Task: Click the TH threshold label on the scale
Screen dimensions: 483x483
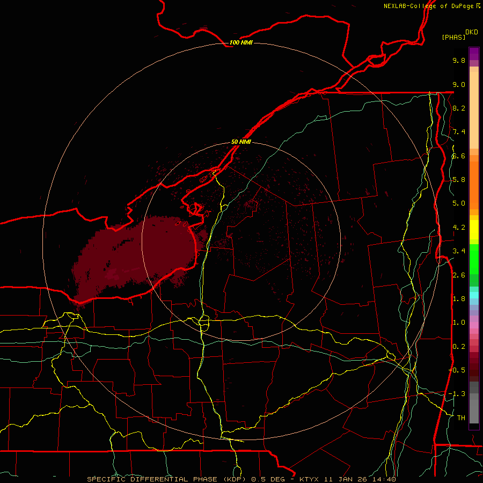Action: point(461,418)
